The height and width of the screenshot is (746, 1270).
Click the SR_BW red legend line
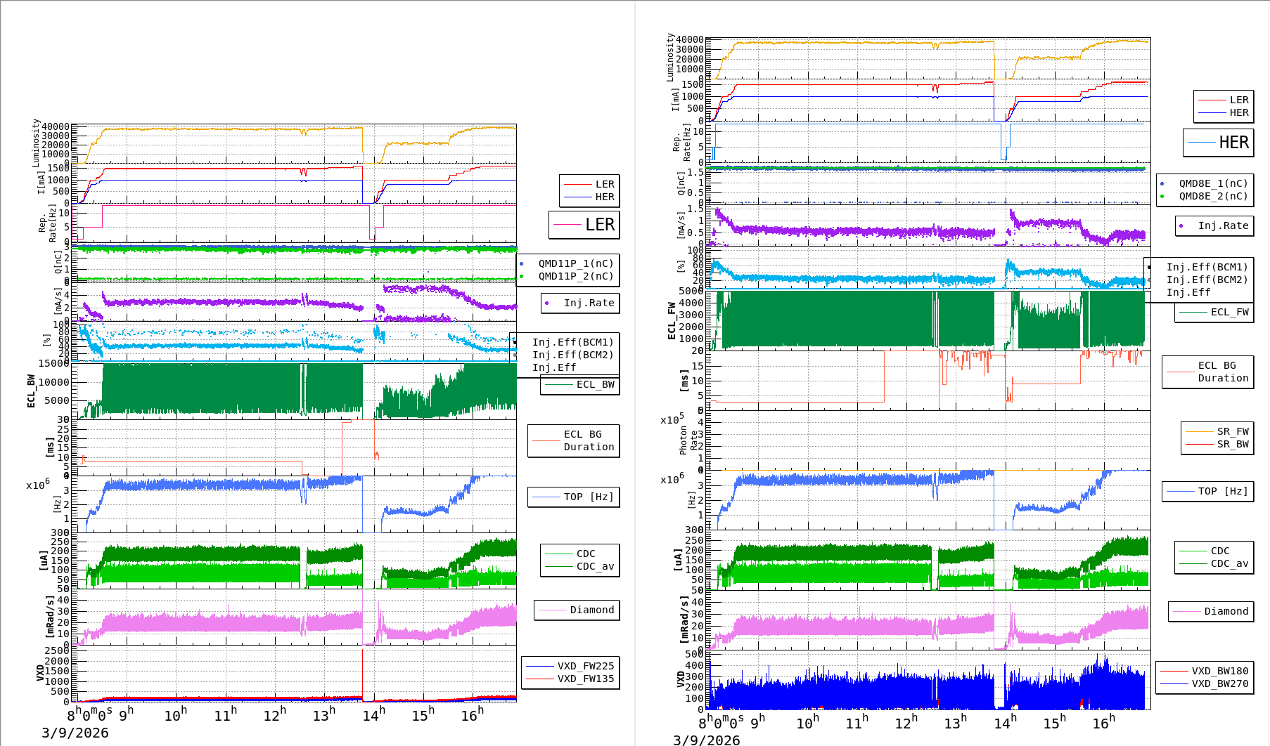1200,445
